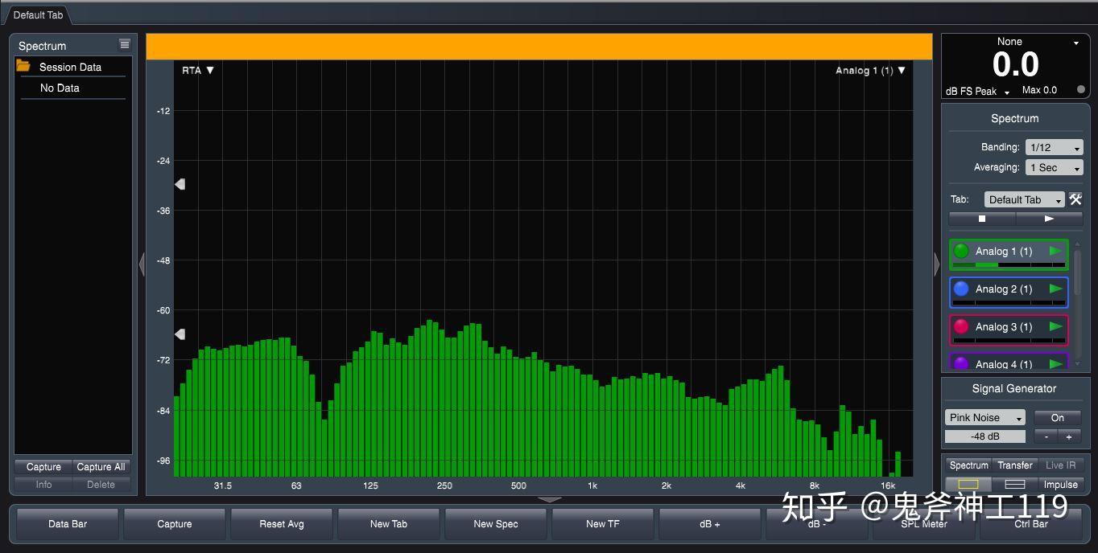Select the No Data entry
1098x553 pixels.
(x=60, y=88)
